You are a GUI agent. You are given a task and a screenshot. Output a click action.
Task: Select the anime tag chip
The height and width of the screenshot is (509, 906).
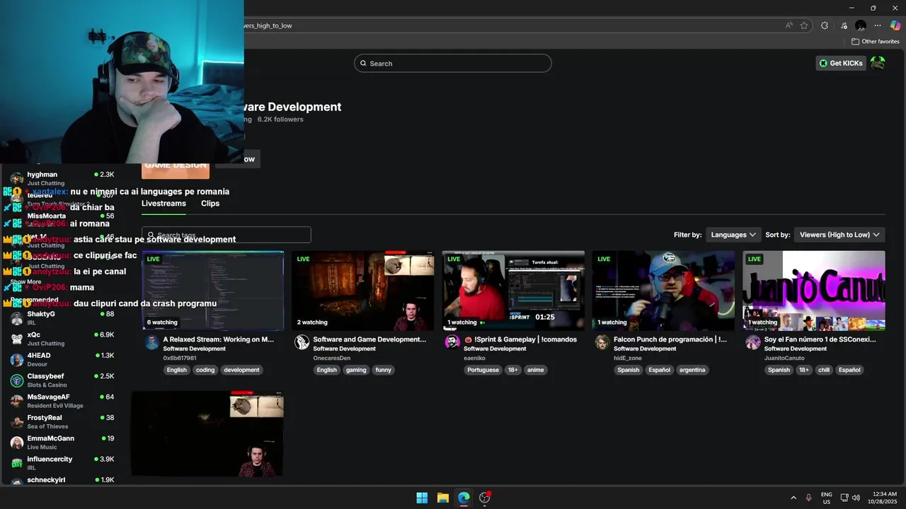click(536, 370)
